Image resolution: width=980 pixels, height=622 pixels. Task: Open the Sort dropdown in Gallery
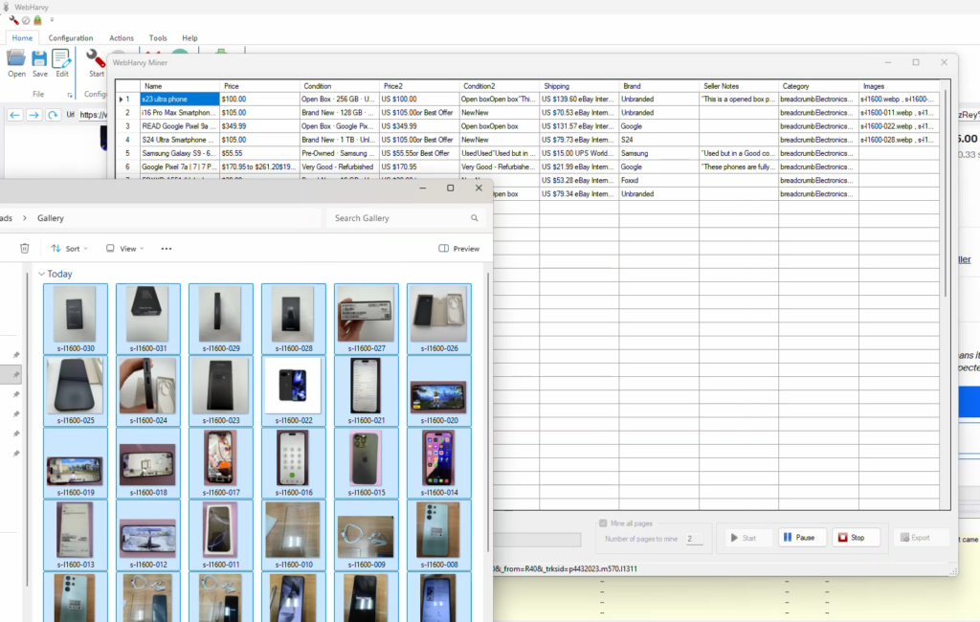coord(69,249)
